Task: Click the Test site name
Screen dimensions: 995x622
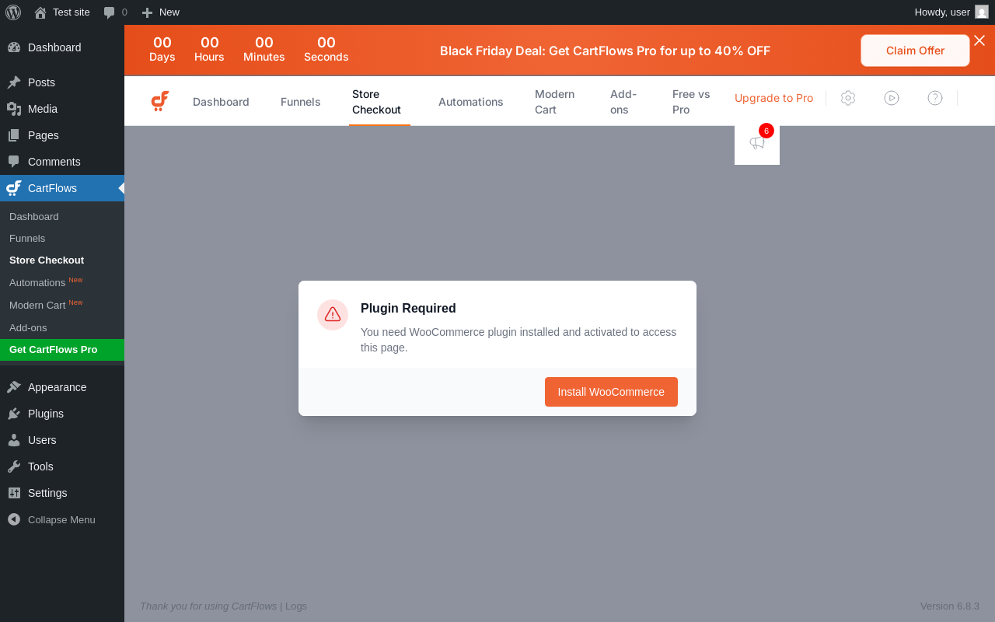Action: 72,12
